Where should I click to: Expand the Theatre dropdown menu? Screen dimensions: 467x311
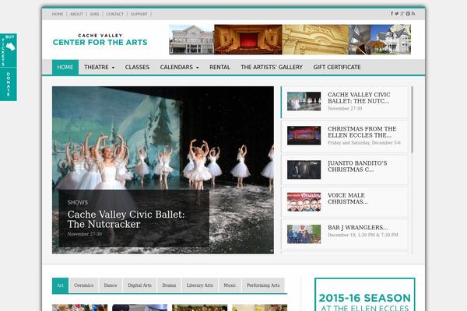(99, 68)
